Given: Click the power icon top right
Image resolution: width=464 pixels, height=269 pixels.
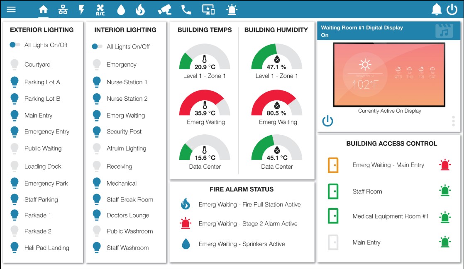Looking at the screenshot, I should click(x=452, y=9).
